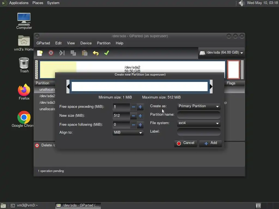The image size is (279, 209).
Task: Click the white partition size bar in dialog
Action: click(139, 87)
